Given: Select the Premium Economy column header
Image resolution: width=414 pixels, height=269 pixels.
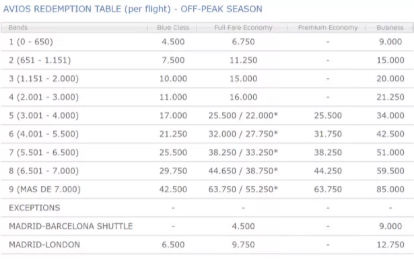Looking at the screenshot, I should 328,27.
